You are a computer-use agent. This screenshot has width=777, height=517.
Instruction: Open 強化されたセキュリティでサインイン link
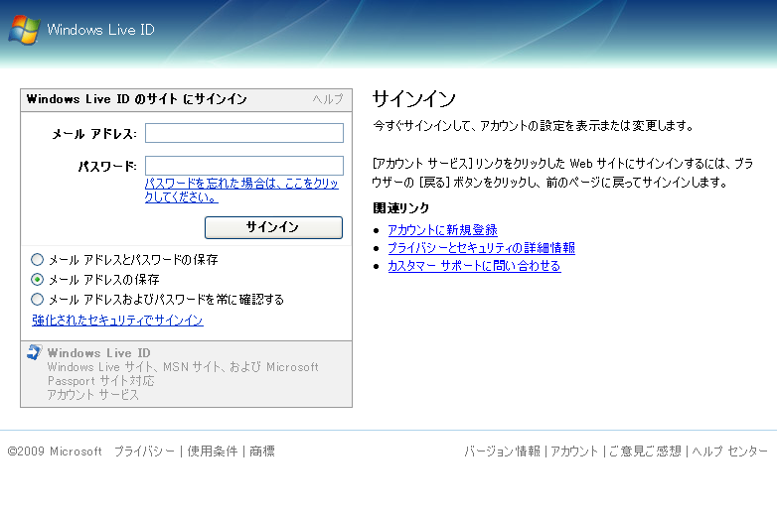(117, 321)
